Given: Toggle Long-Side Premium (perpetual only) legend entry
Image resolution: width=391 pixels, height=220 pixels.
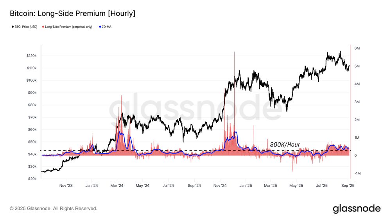Looking at the screenshot, I should (67, 27).
